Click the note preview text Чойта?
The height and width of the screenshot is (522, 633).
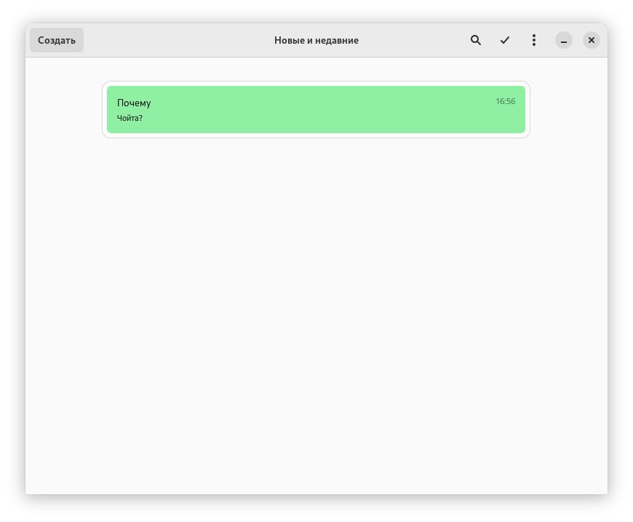[x=130, y=118]
